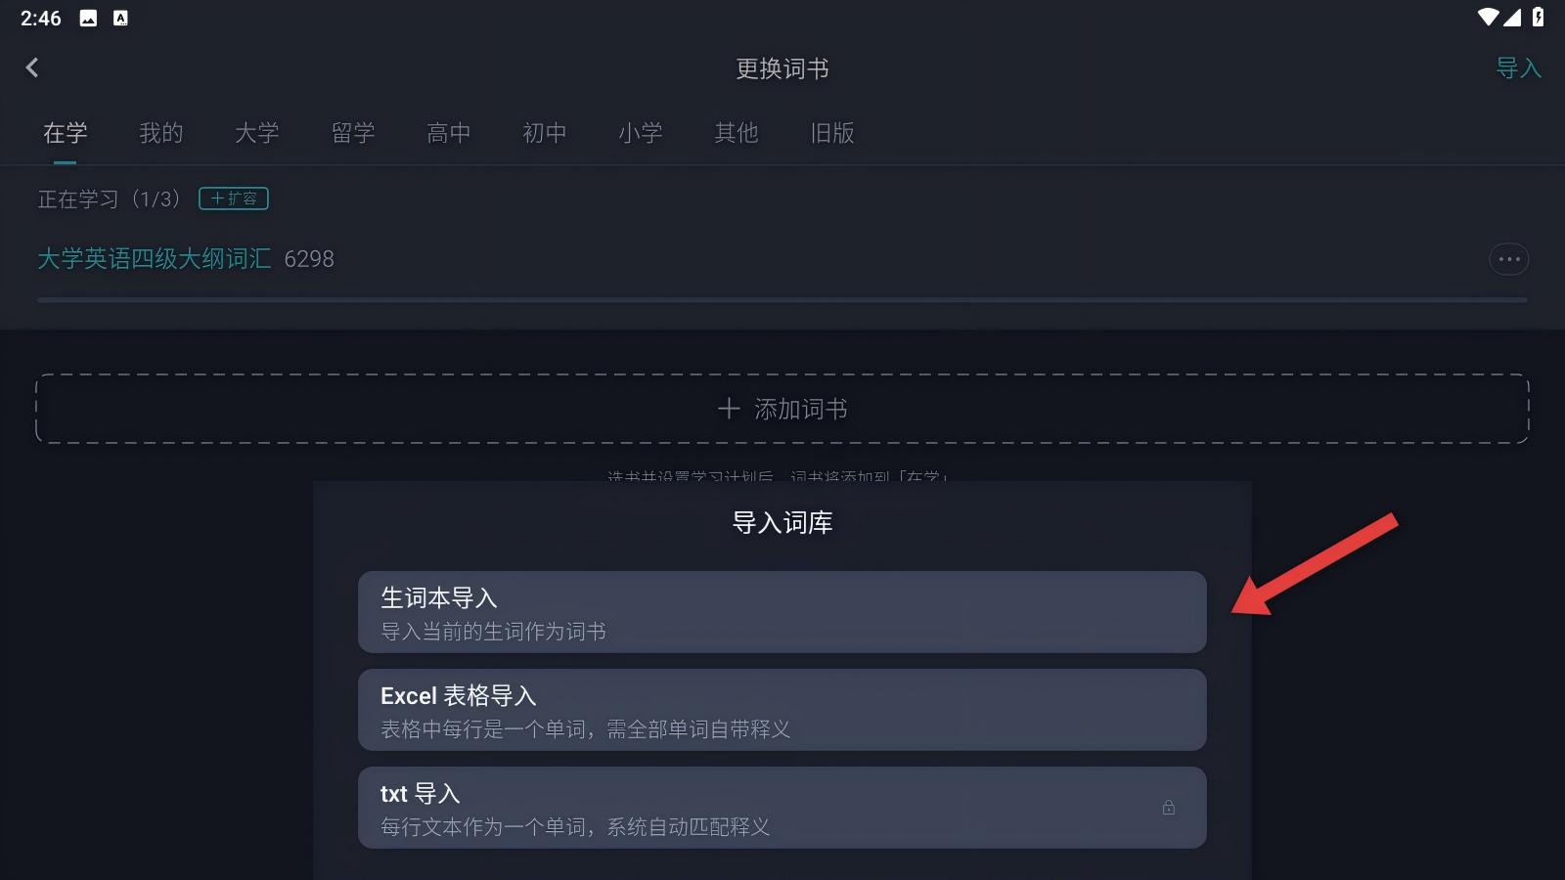
Task: Open the 大学英语四级大纲词汇 book link
Action: [x=155, y=259]
